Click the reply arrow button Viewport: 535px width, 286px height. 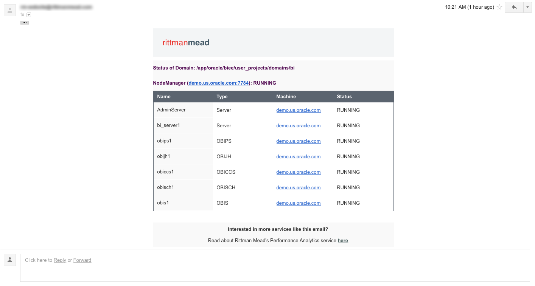pyautogui.click(x=514, y=7)
